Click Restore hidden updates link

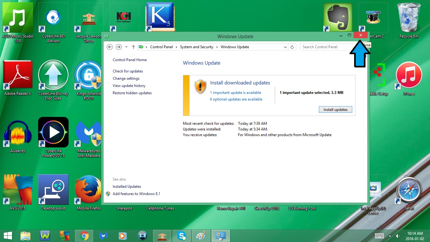coord(132,93)
